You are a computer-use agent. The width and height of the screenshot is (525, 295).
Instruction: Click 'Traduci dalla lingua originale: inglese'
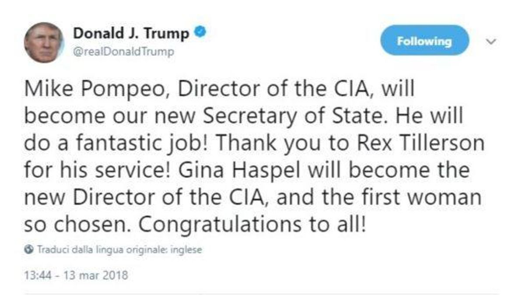pos(119,250)
